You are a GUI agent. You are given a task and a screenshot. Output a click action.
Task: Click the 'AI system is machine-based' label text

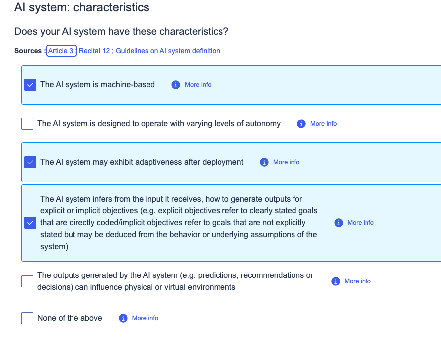(97, 85)
